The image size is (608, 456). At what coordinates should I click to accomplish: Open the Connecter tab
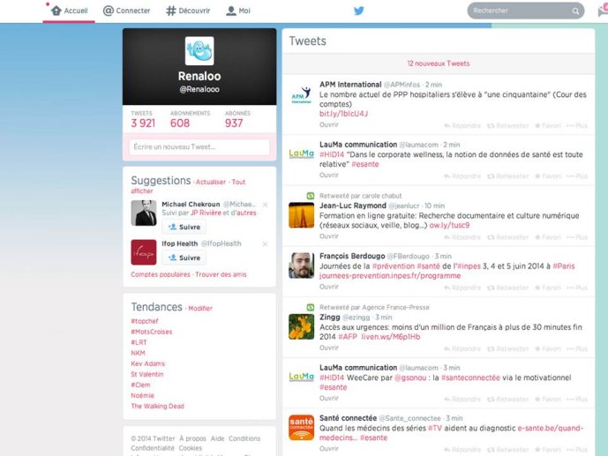click(126, 11)
